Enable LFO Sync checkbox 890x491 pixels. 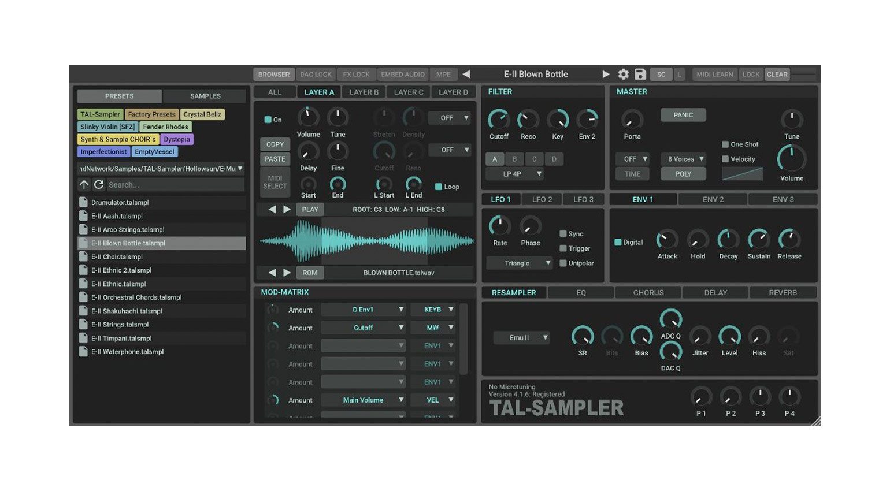click(x=562, y=233)
